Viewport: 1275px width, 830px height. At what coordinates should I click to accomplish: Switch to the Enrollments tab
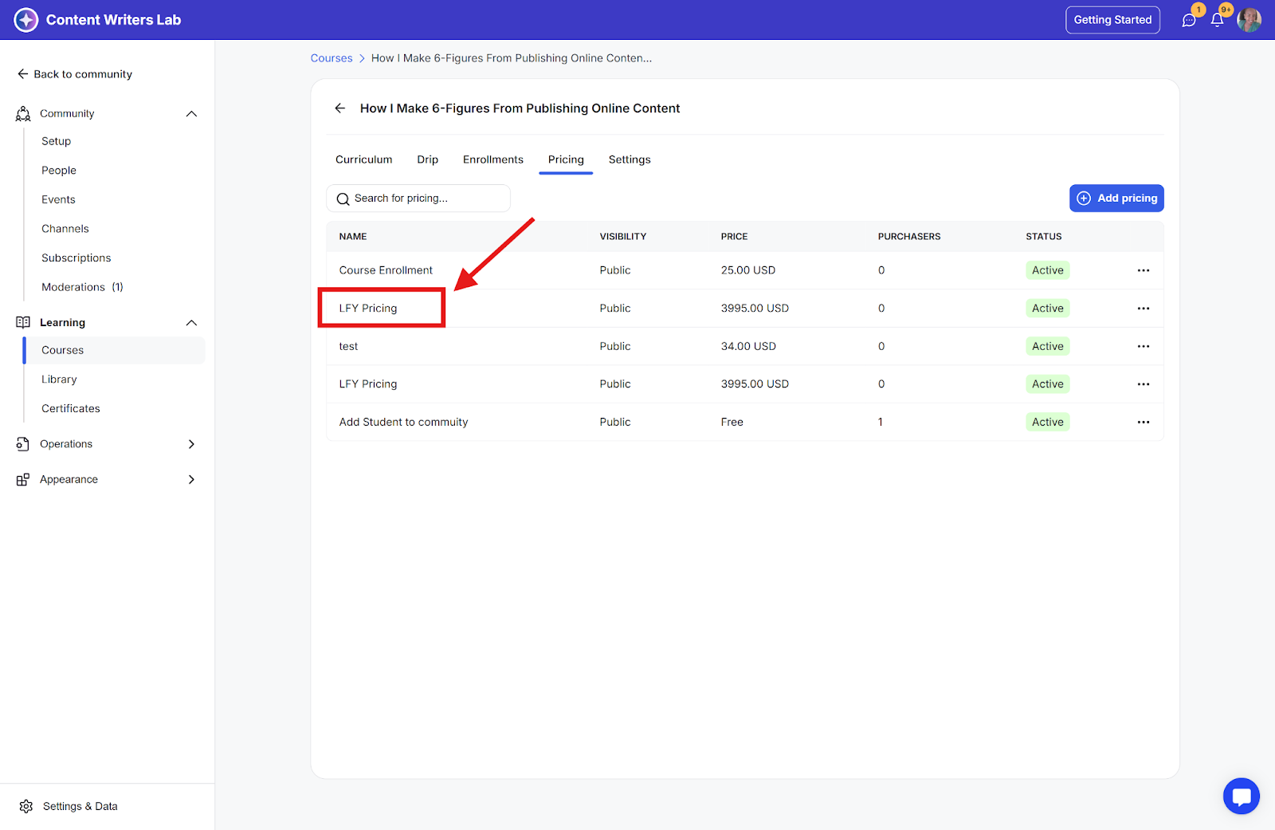492,159
